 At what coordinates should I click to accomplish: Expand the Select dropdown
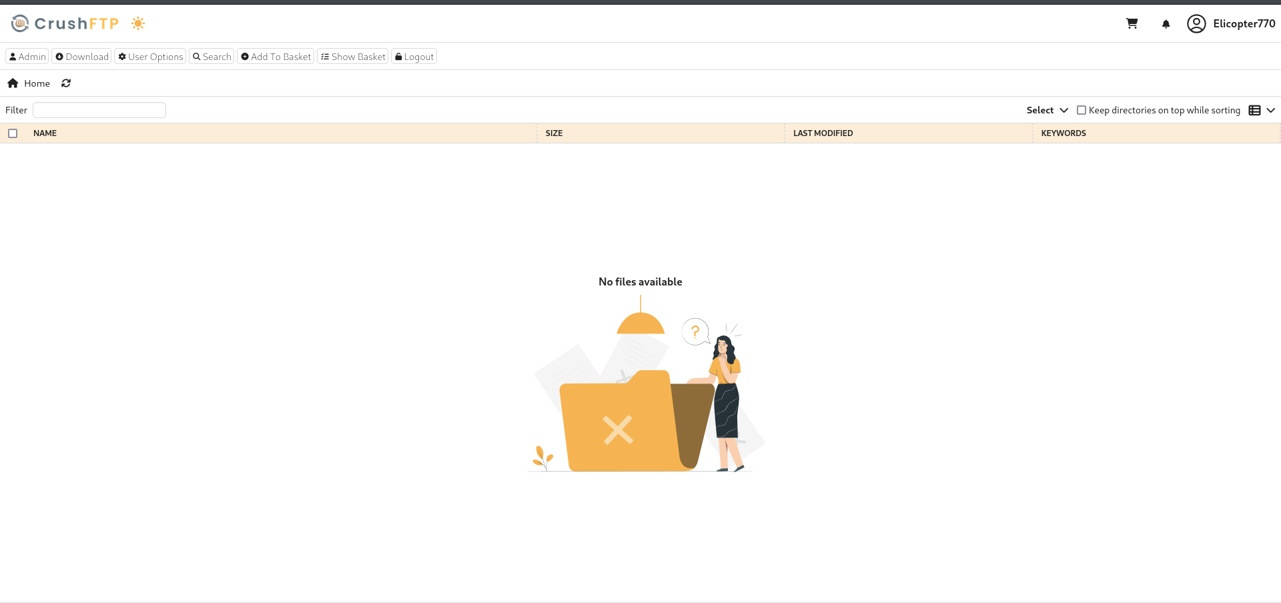click(x=1047, y=110)
